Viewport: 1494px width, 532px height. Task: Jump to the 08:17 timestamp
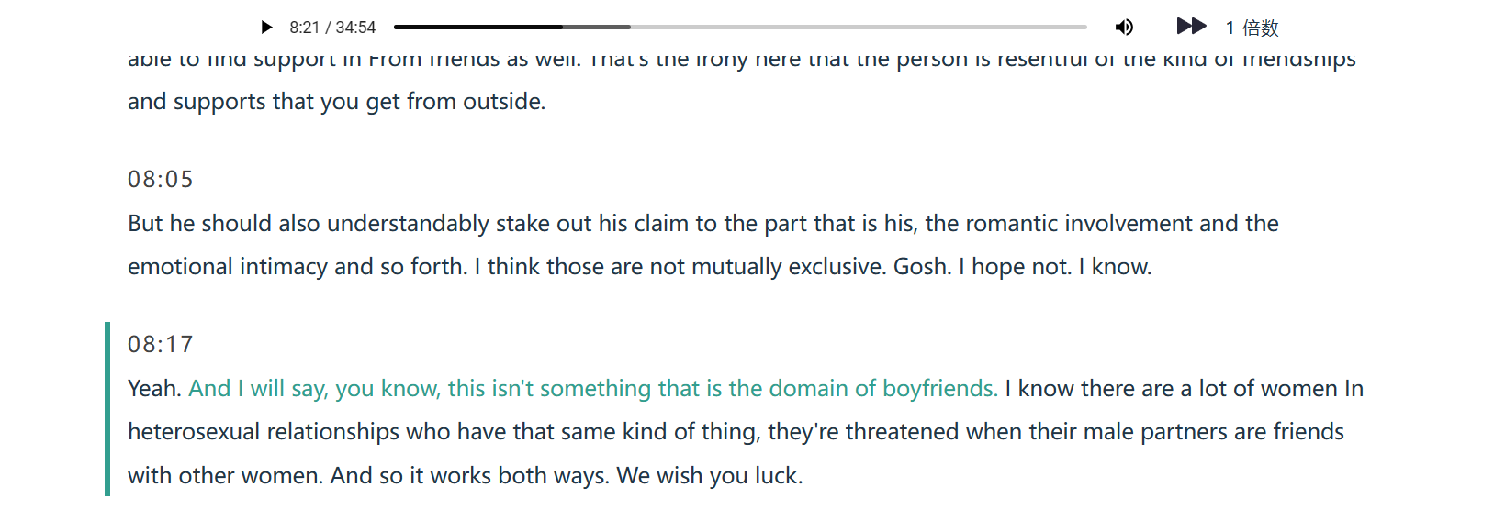pos(161,344)
